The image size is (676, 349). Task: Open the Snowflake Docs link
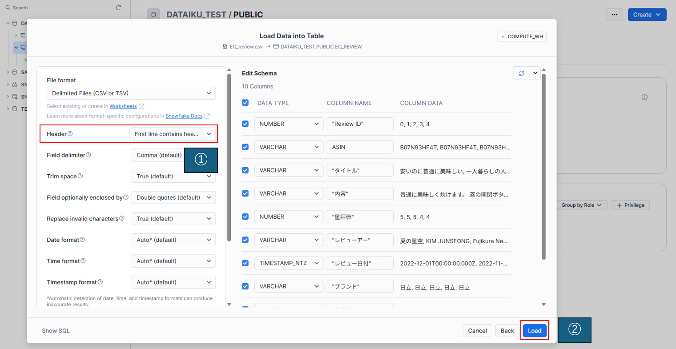[x=184, y=116]
